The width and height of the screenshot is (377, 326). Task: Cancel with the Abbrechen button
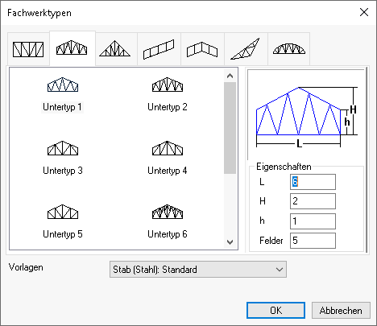[341, 311]
